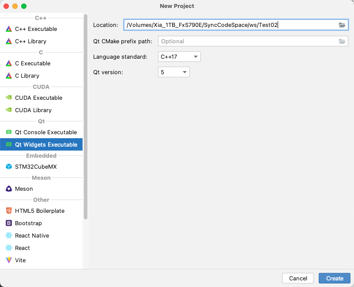The height and width of the screenshot is (287, 354).
Task: Click the CUDA Executable NVIDIA icon
Action: (9, 98)
